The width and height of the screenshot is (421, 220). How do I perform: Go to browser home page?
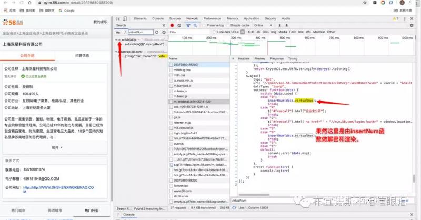point(29,3)
